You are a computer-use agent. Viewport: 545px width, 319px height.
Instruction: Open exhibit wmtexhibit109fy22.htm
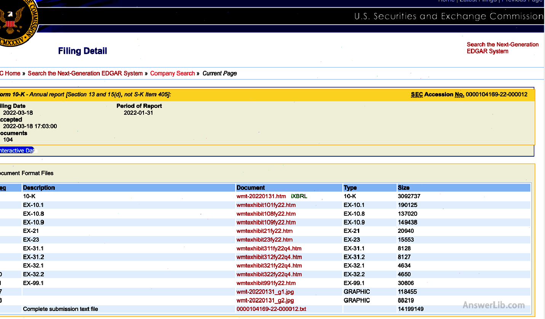click(266, 222)
